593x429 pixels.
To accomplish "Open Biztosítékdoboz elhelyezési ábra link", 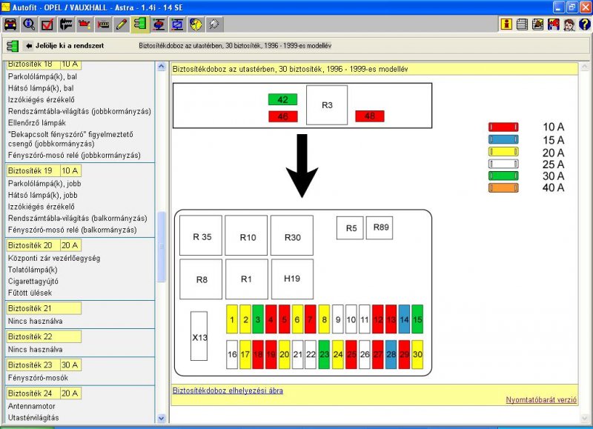I will coord(228,390).
